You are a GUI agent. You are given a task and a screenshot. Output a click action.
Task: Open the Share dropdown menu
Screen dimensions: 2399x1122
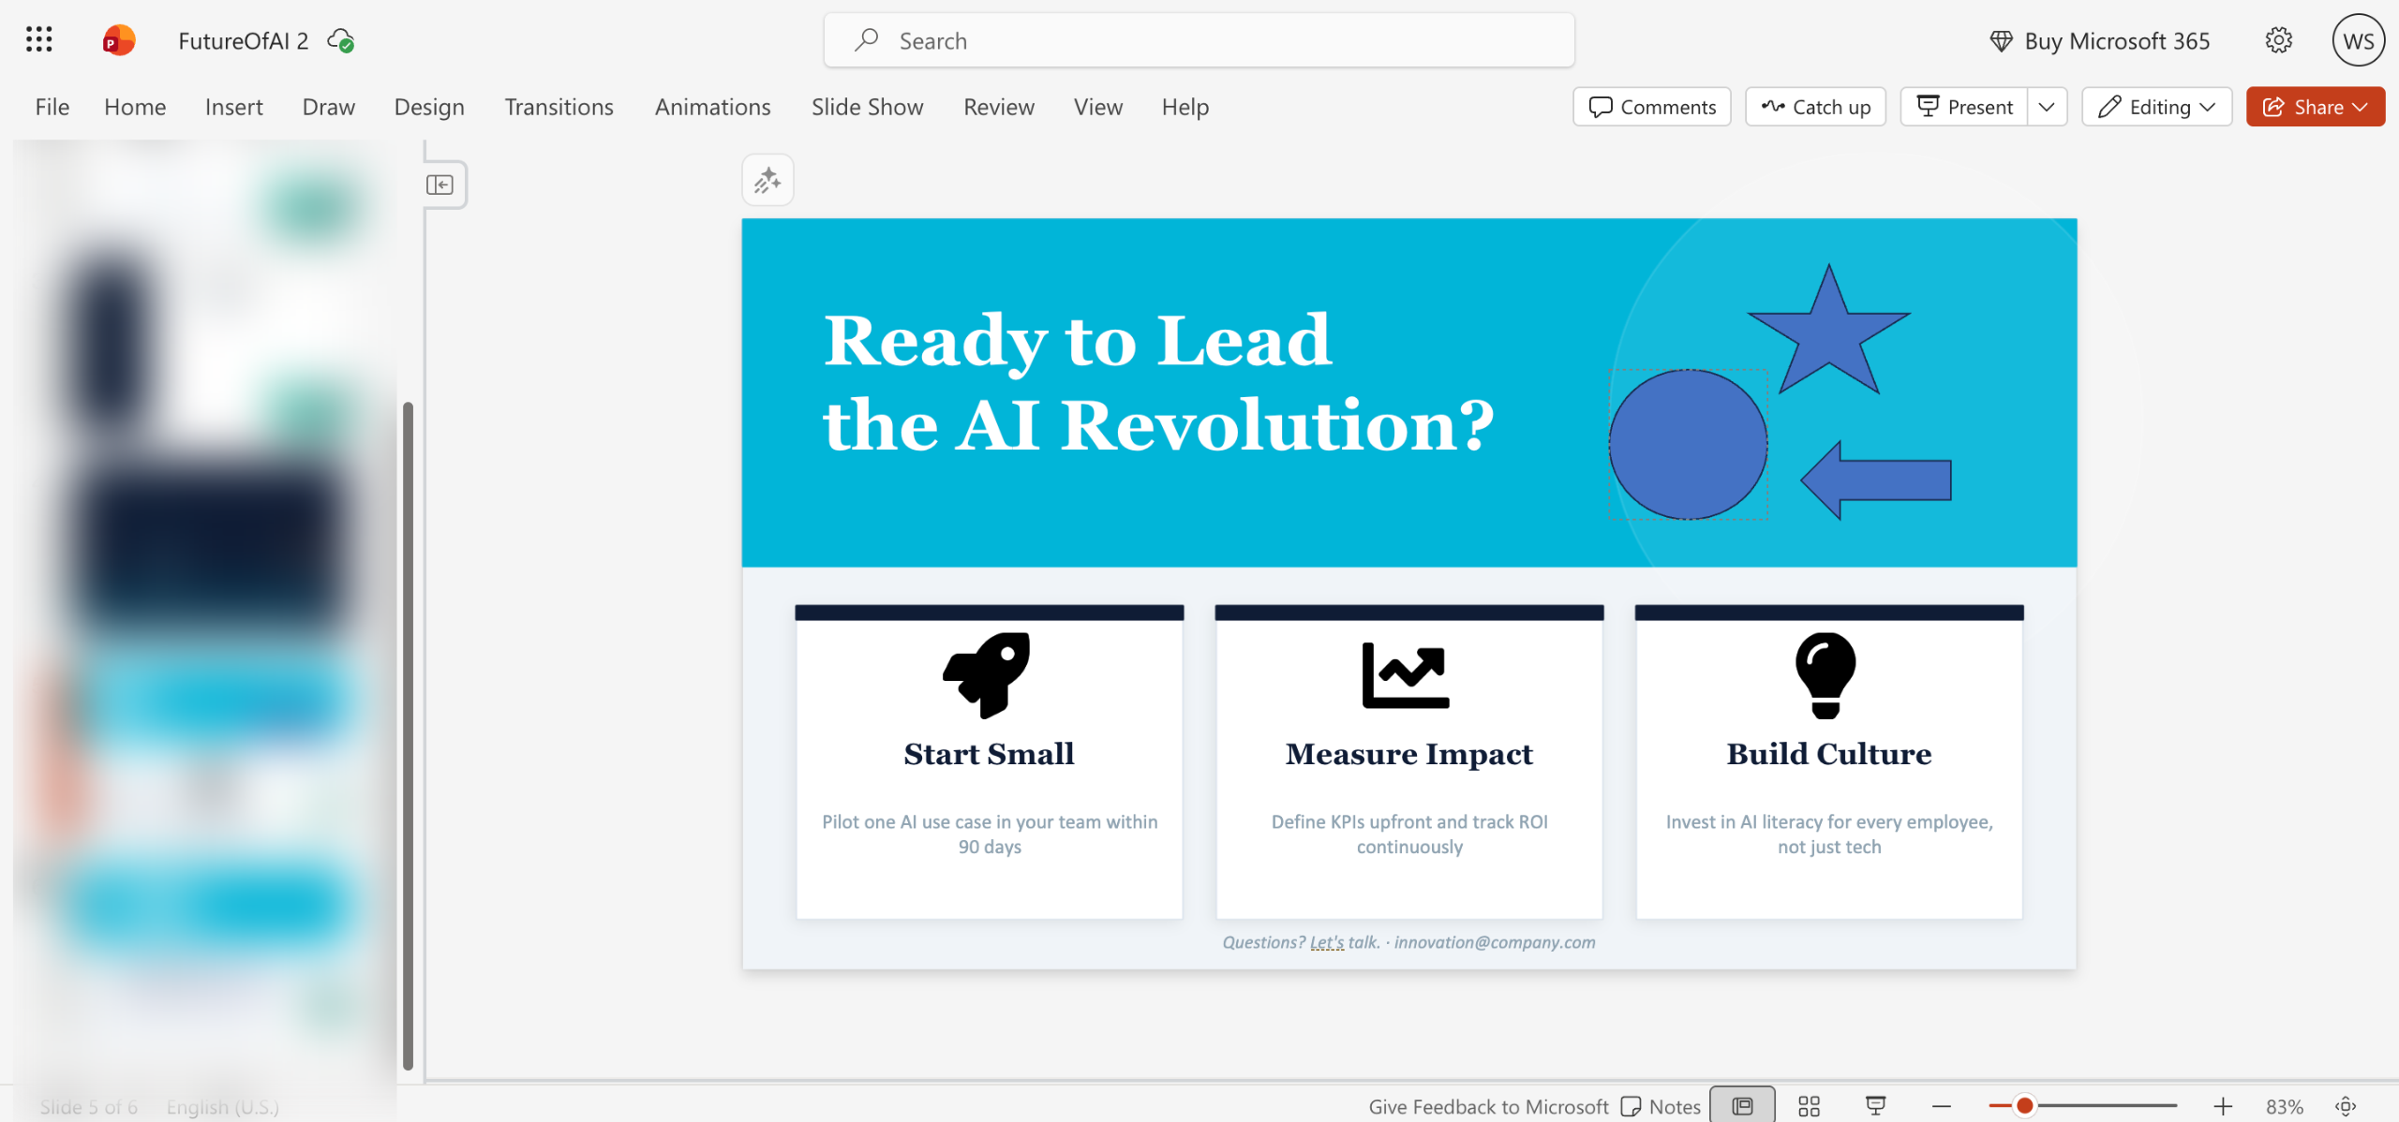click(x=2315, y=107)
